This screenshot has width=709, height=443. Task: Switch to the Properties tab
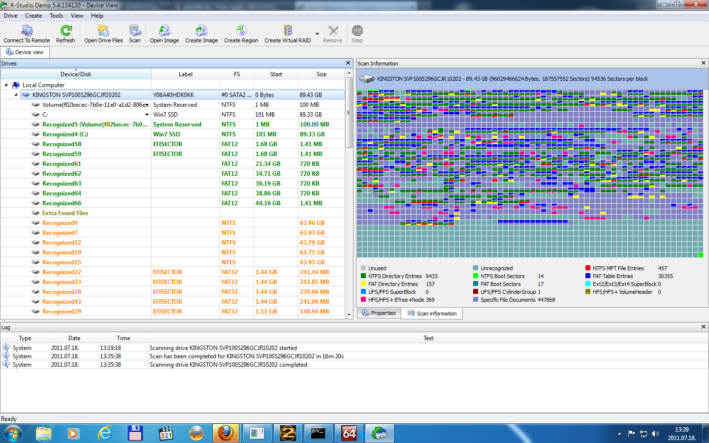(x=379, y=313)
